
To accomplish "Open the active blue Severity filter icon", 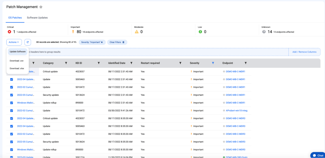I will (213, 63).
